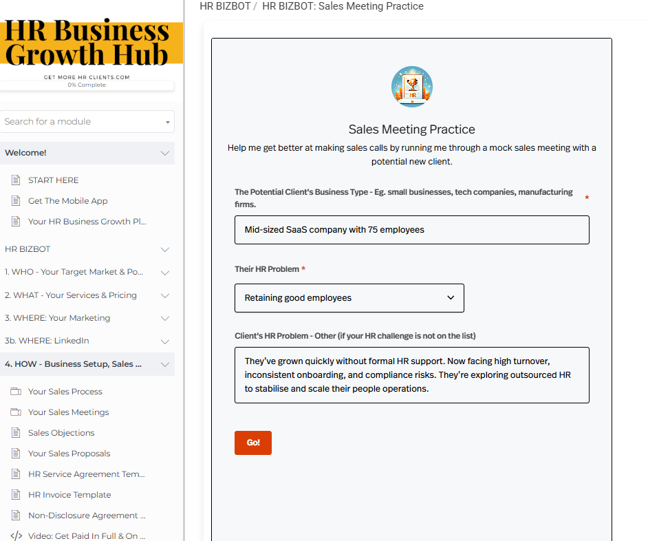Open the HR BIZBOT breadcrumb link
This screenshot has width=648, height=541.
(x=225, y=6)
